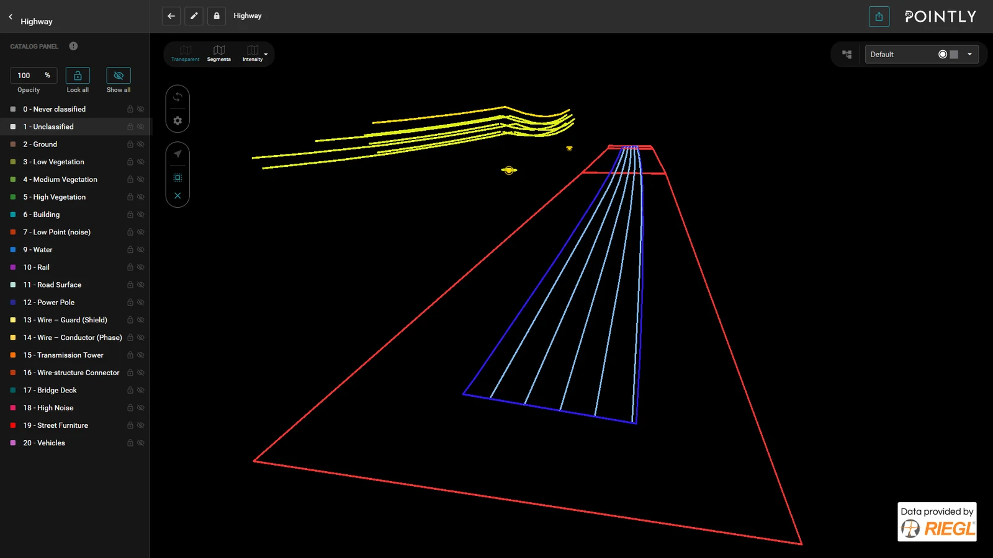The image size is (993, 558).
Task: Open the view mode dropdown arrow
Action: click(x=266, y=54)
